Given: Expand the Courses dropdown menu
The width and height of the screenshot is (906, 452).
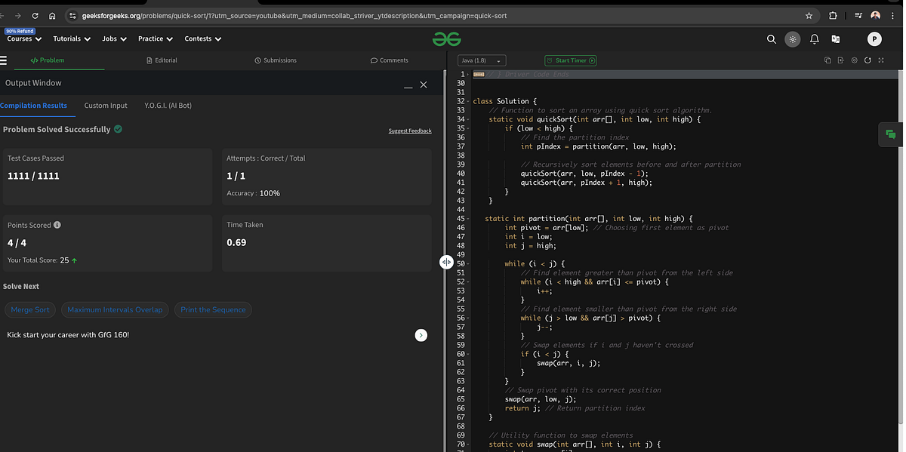Looking at the screenshot, I should coord(23,38).
